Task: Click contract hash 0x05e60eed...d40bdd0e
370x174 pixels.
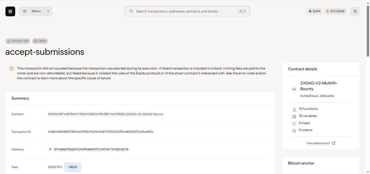Action: [x=317, y=96]
